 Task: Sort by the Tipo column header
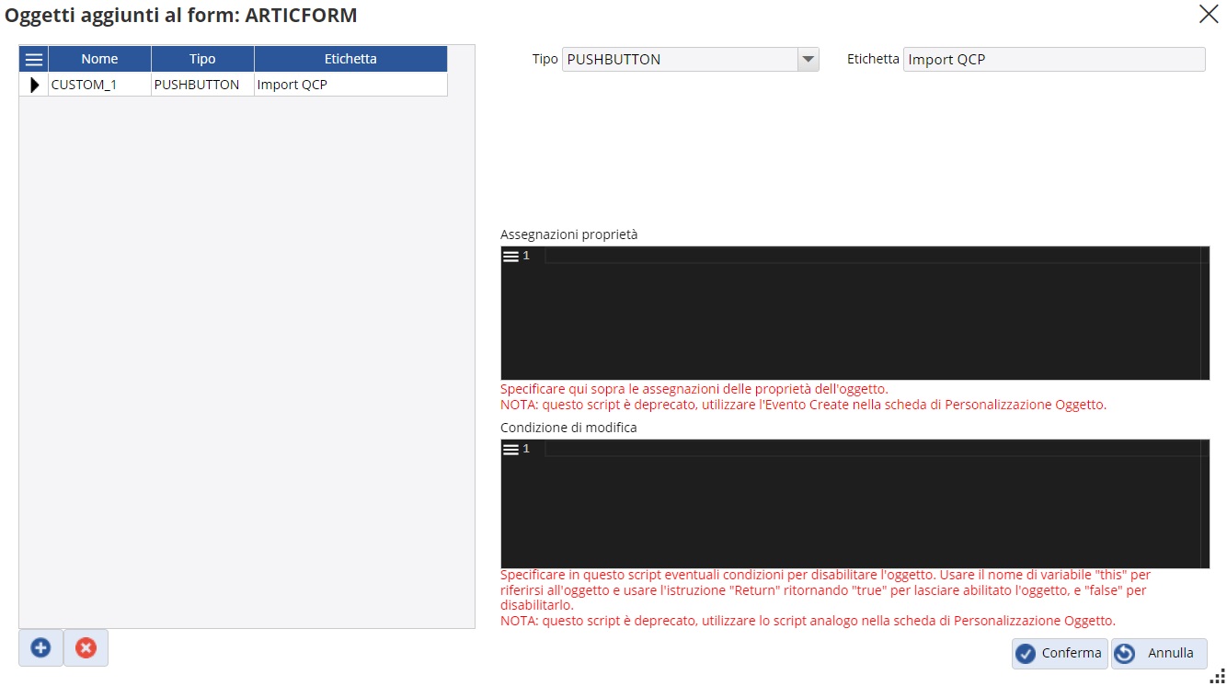[x=202, y=59]
